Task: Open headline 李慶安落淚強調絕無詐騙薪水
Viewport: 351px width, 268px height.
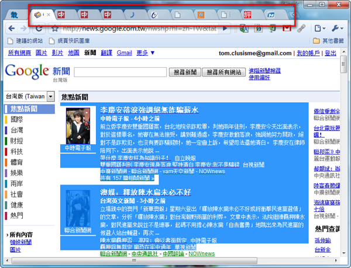Action: pos(149,110)
